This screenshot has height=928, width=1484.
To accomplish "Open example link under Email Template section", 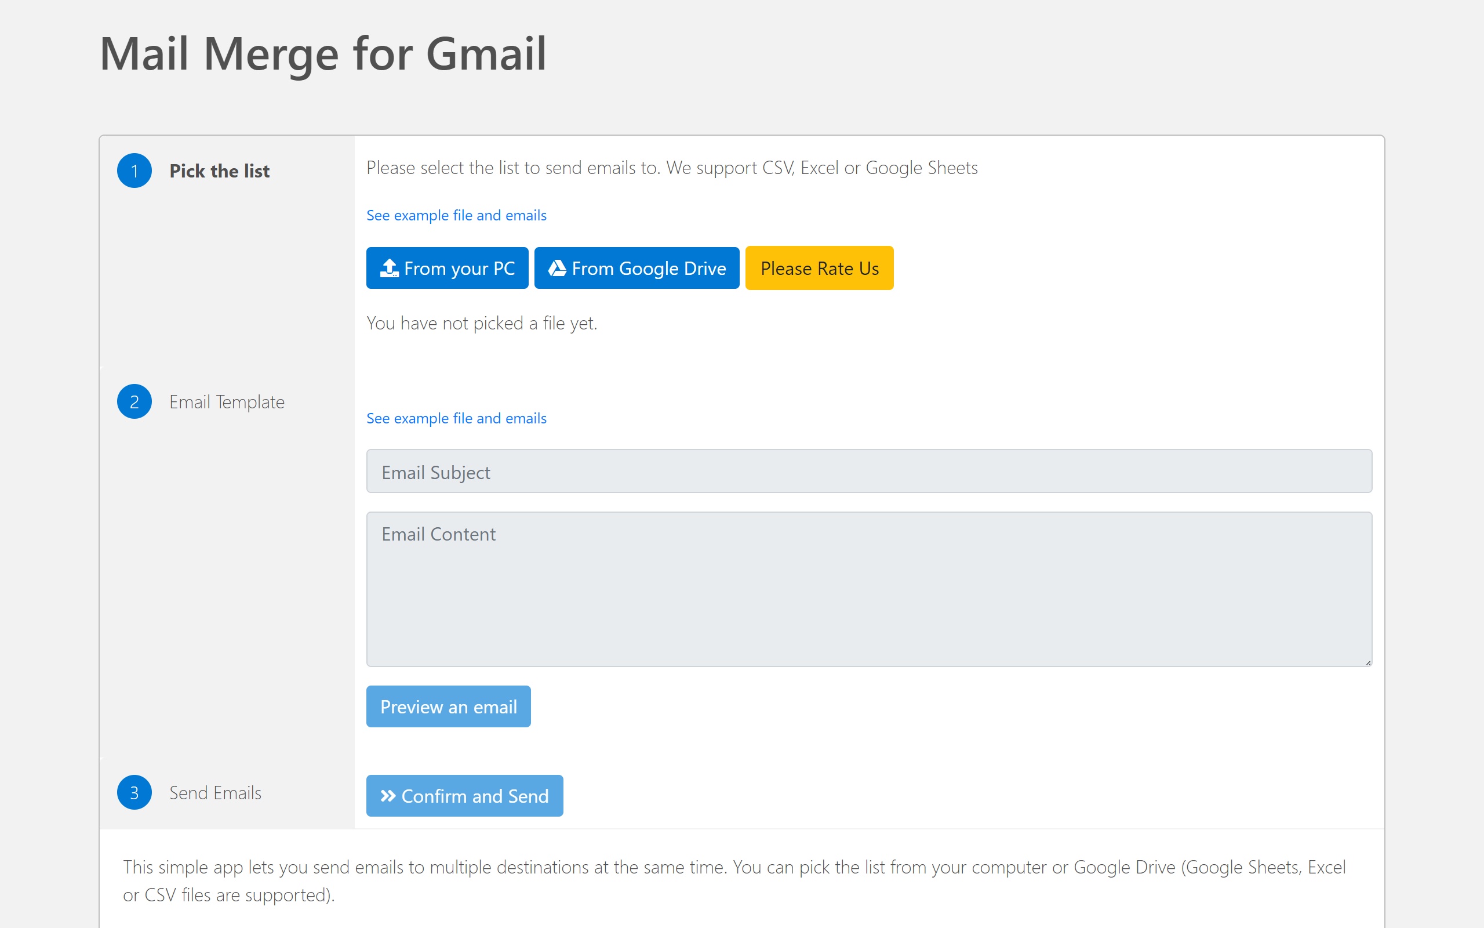I will coord(456,419).
